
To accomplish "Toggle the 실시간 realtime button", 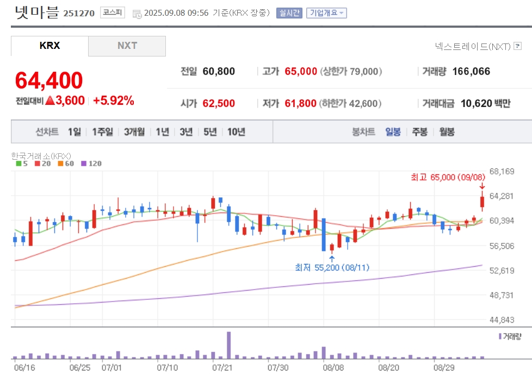I will [289, 13].
